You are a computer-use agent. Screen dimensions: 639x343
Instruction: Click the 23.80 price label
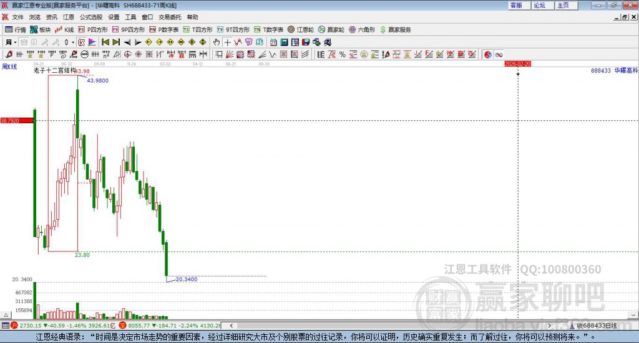(82, 255)
